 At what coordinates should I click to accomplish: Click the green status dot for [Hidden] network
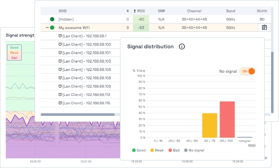click(x=52, y=19)
